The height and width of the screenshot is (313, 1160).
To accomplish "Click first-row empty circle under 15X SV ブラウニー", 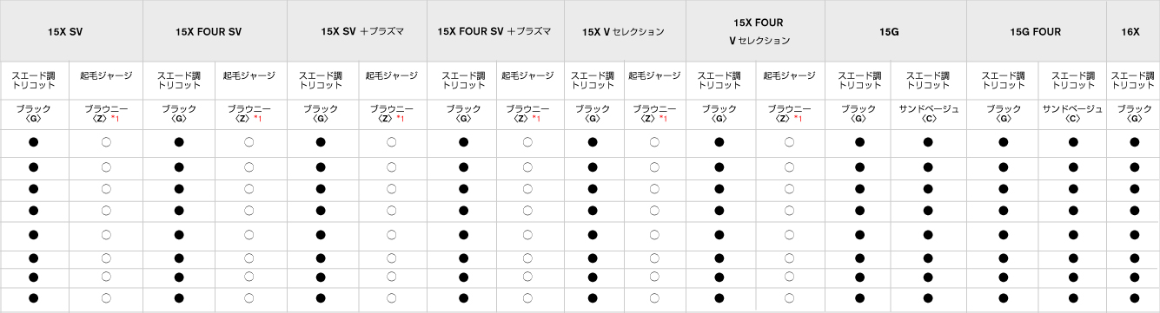I will pyautogui.click(x=106, y=142).
